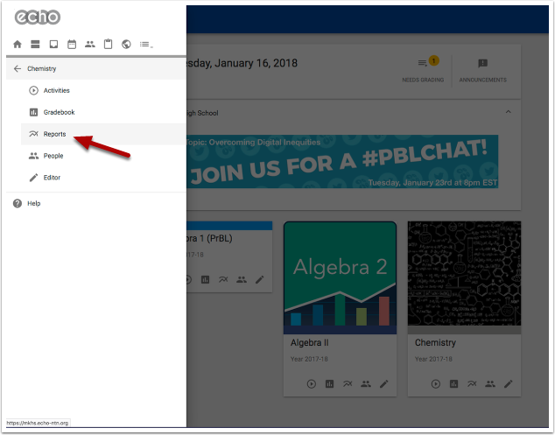Click the gradebook icon on Algebra II card
The width and height of the screenshot is (555, 435).
click(330, 383)
